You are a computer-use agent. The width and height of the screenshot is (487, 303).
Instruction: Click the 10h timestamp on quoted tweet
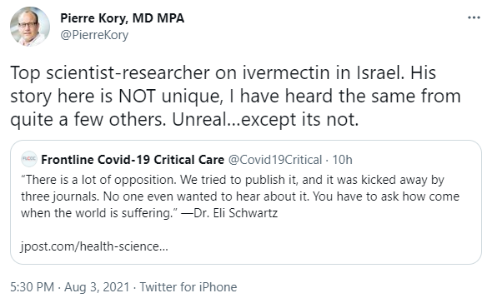[x=342, y=160]
